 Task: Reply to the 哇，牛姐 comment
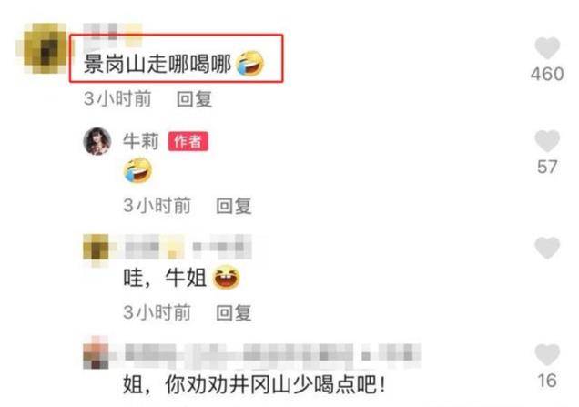tap(233, 312)
